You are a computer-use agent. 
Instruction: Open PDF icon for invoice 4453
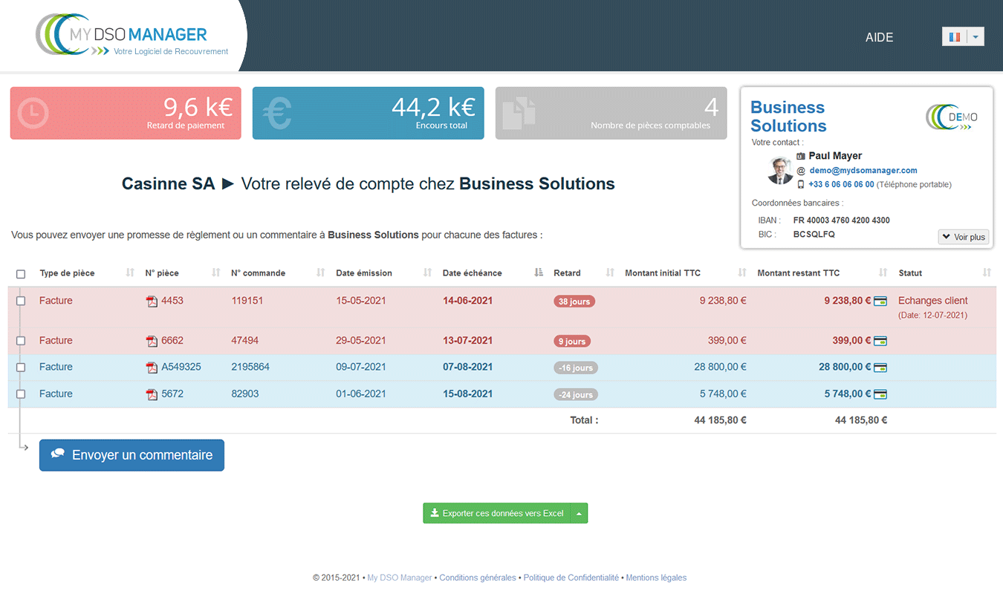(x=152, y=301)
